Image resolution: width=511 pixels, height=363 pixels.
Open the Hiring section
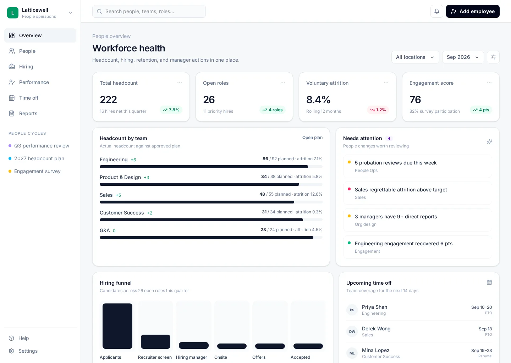tap(40, 67)
